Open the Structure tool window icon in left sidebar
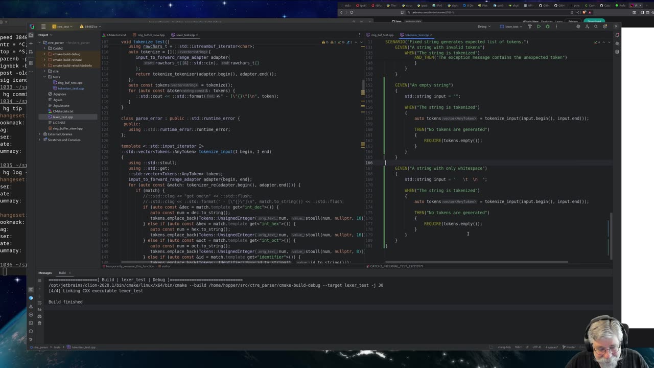 click(31, 63)
